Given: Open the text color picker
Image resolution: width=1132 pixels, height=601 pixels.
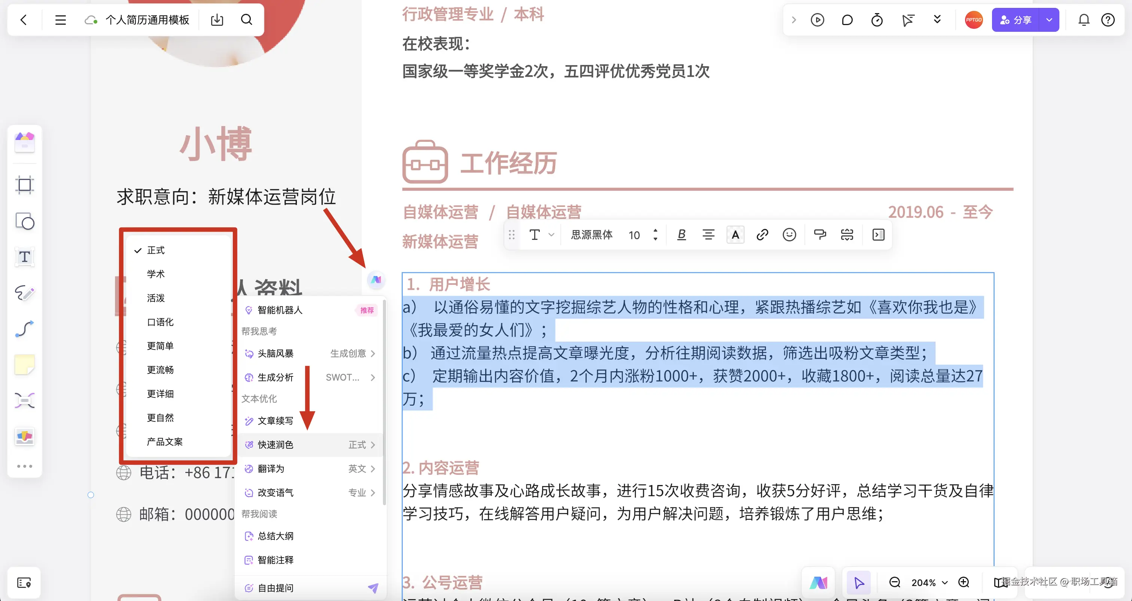Looking at the screenshot, I should tap(735, 235).
